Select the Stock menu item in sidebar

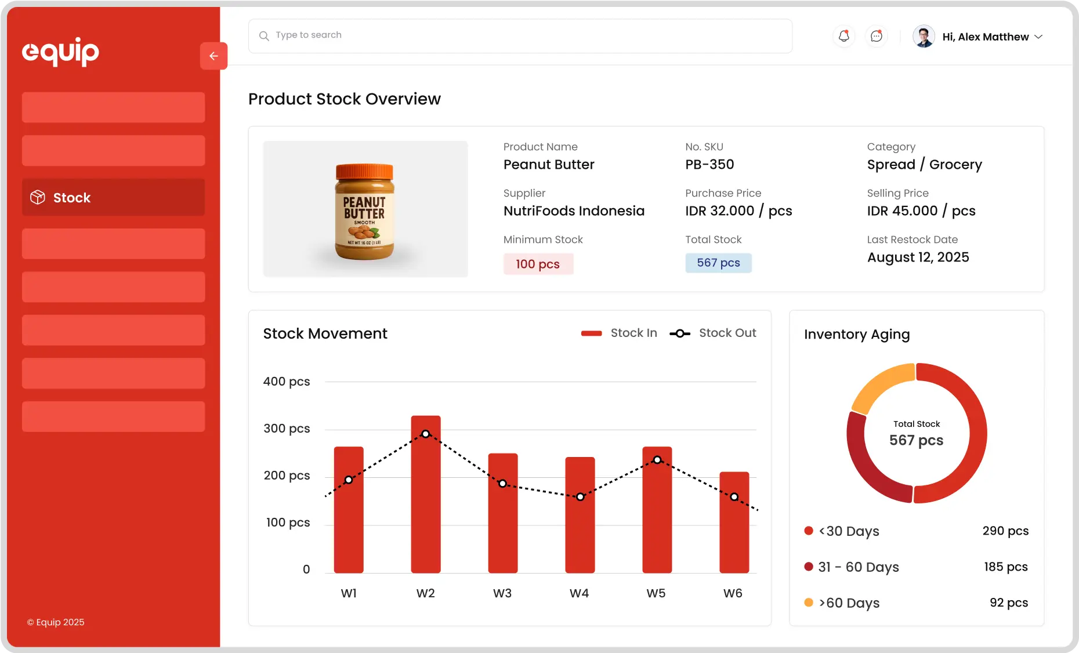tap(113, 197)
